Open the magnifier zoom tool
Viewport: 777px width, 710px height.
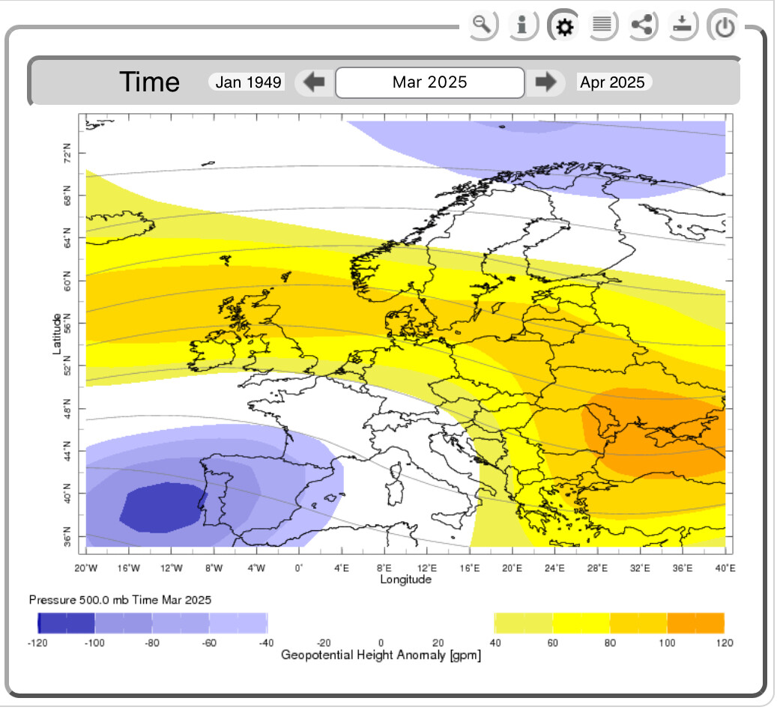click(x=482, y=25)
